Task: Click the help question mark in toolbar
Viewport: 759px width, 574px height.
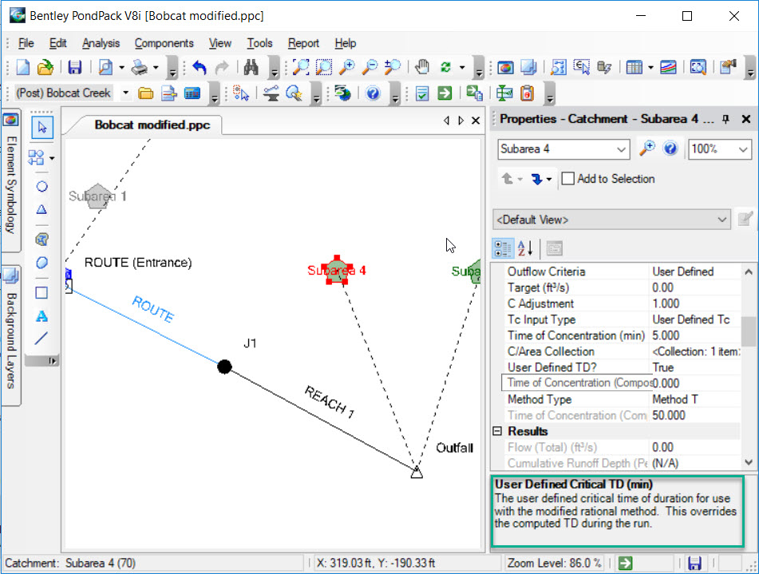Action: [x=373, y=93]
